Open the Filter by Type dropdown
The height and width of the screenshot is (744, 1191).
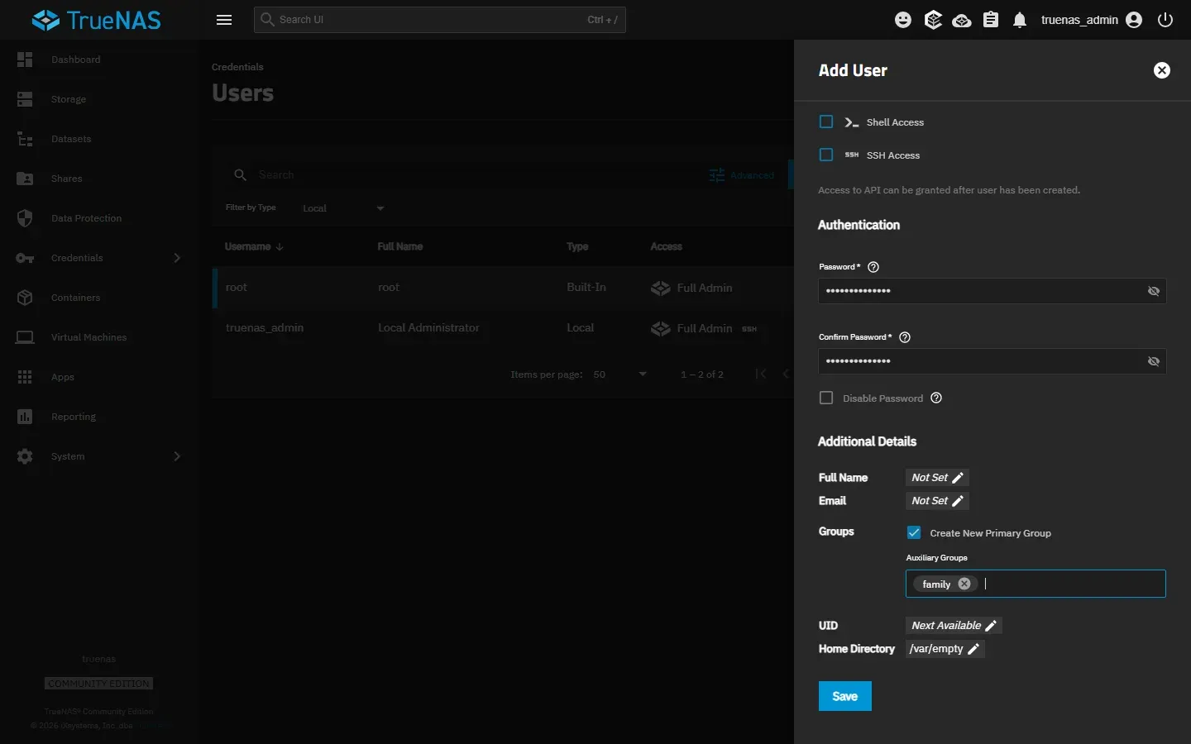coord(343,208)
